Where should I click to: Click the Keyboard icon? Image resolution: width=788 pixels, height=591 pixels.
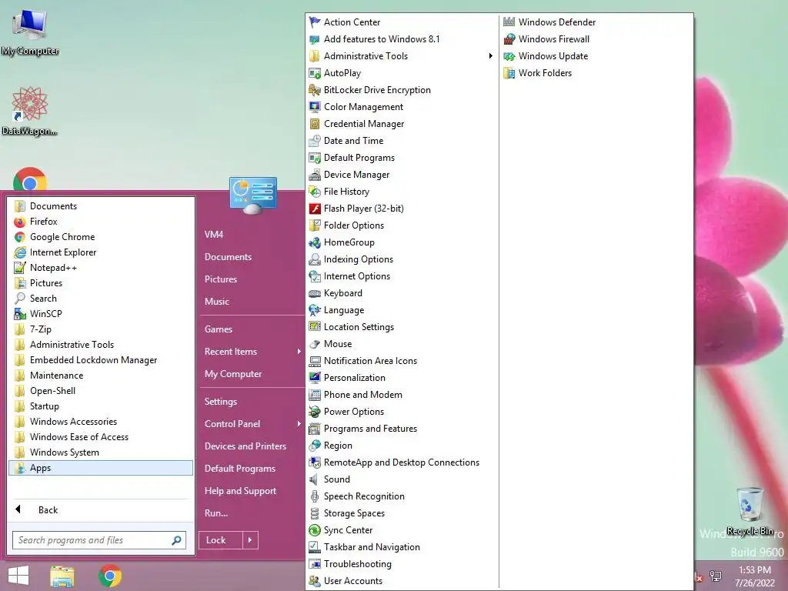pos(315,293)
